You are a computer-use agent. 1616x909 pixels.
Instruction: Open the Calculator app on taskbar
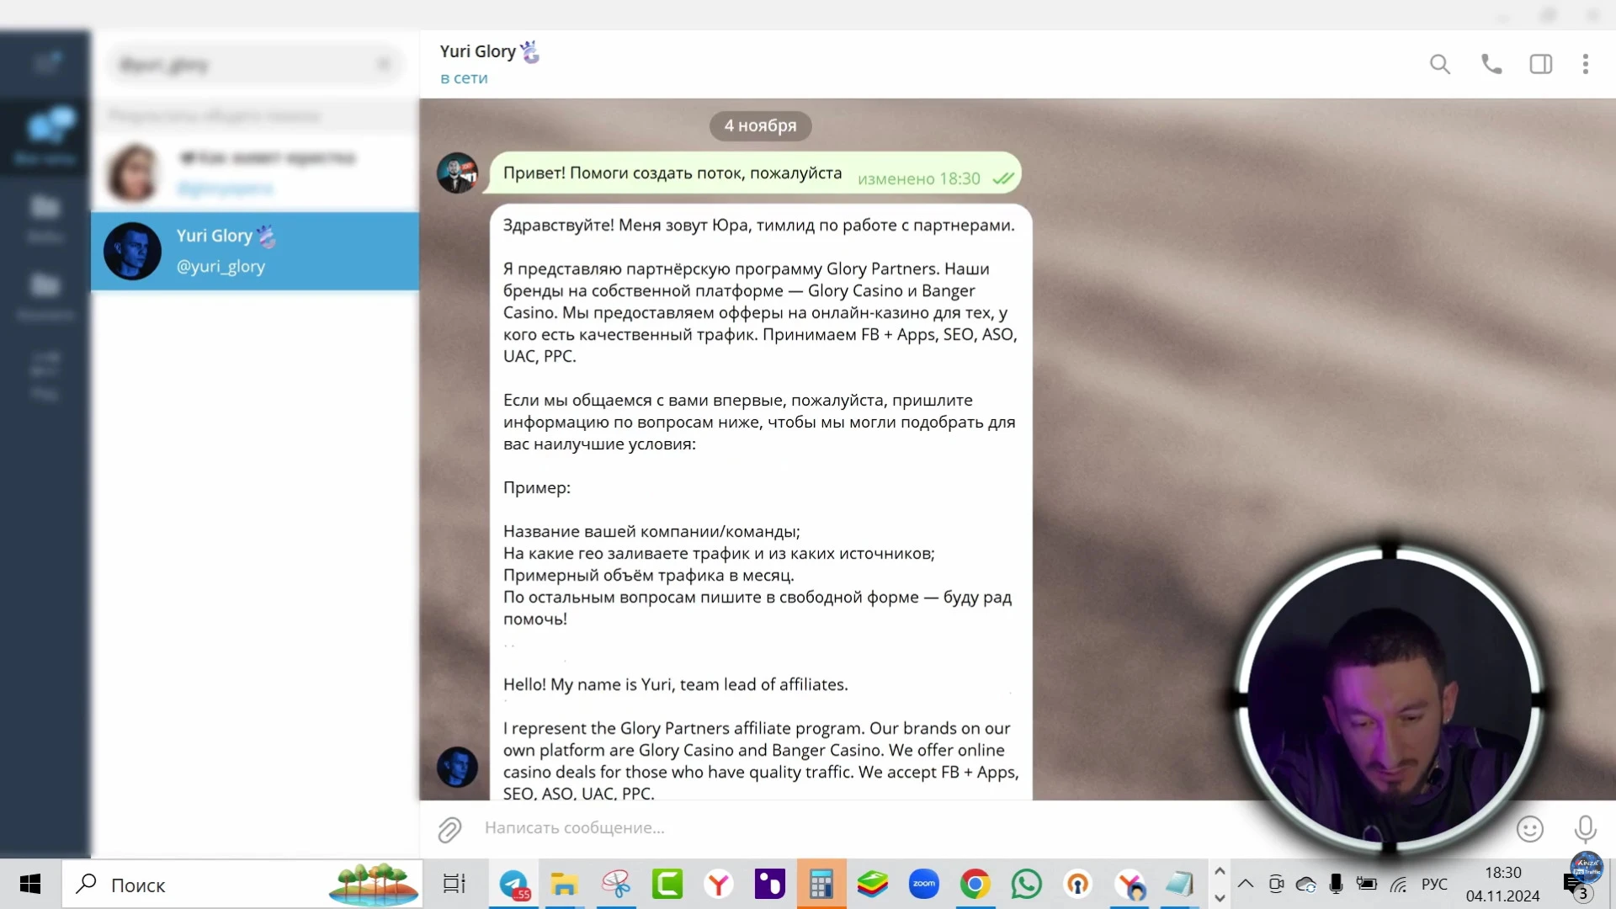(x=821, y=885)
